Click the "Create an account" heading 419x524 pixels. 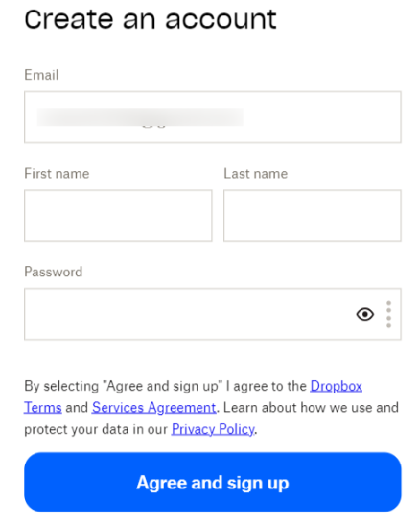[151, 19]
